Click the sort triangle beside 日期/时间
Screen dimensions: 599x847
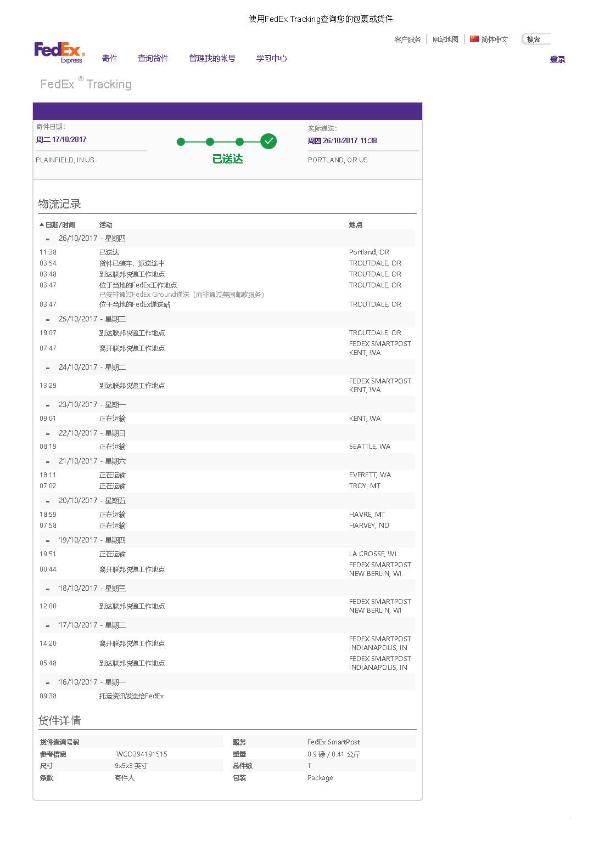tap(42, 224)
